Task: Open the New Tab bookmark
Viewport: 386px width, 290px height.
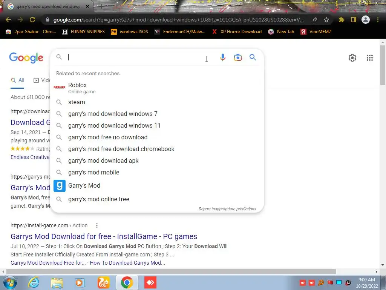Action: coord(281,32)
